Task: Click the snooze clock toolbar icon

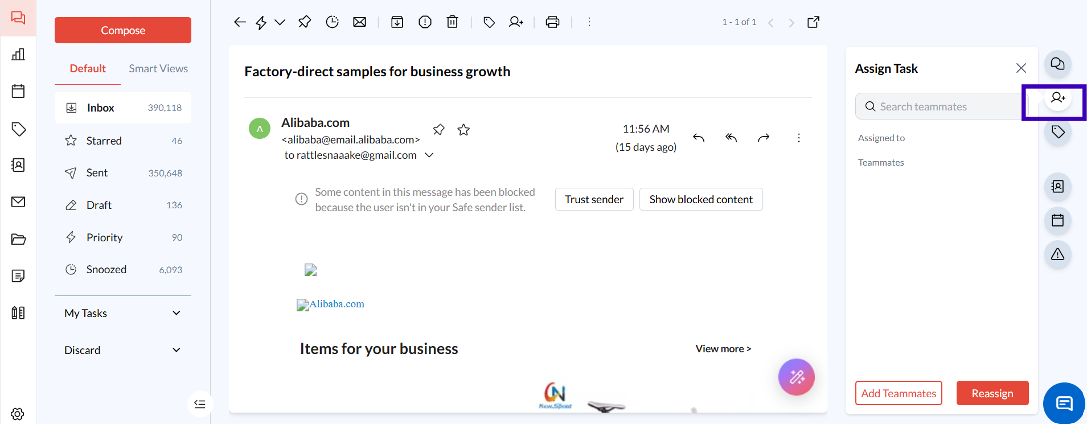Action: coord(332,22)
